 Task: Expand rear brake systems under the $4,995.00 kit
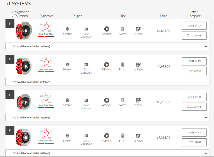[206, 82]
